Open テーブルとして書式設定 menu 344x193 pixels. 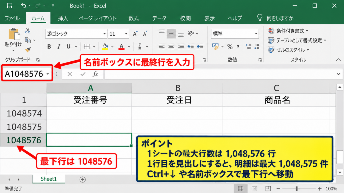point(297,40)
